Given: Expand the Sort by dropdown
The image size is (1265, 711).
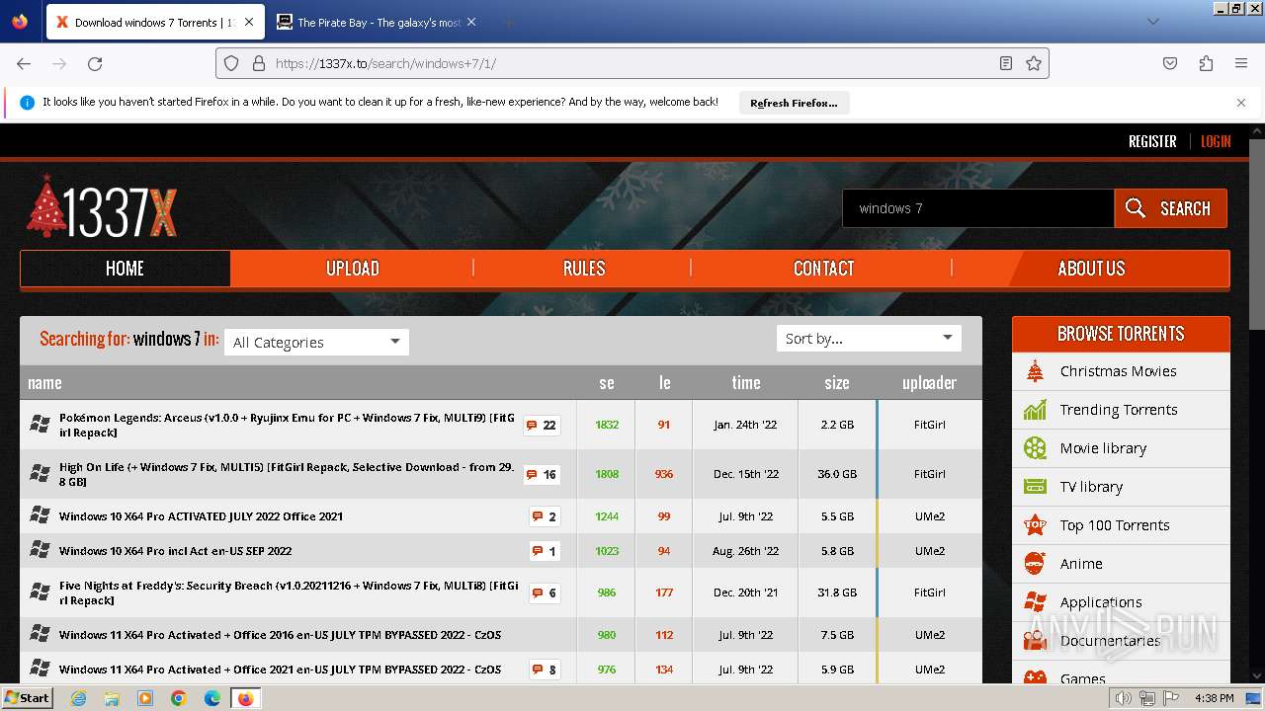Looking at the screenshot, I should point(869,338).
